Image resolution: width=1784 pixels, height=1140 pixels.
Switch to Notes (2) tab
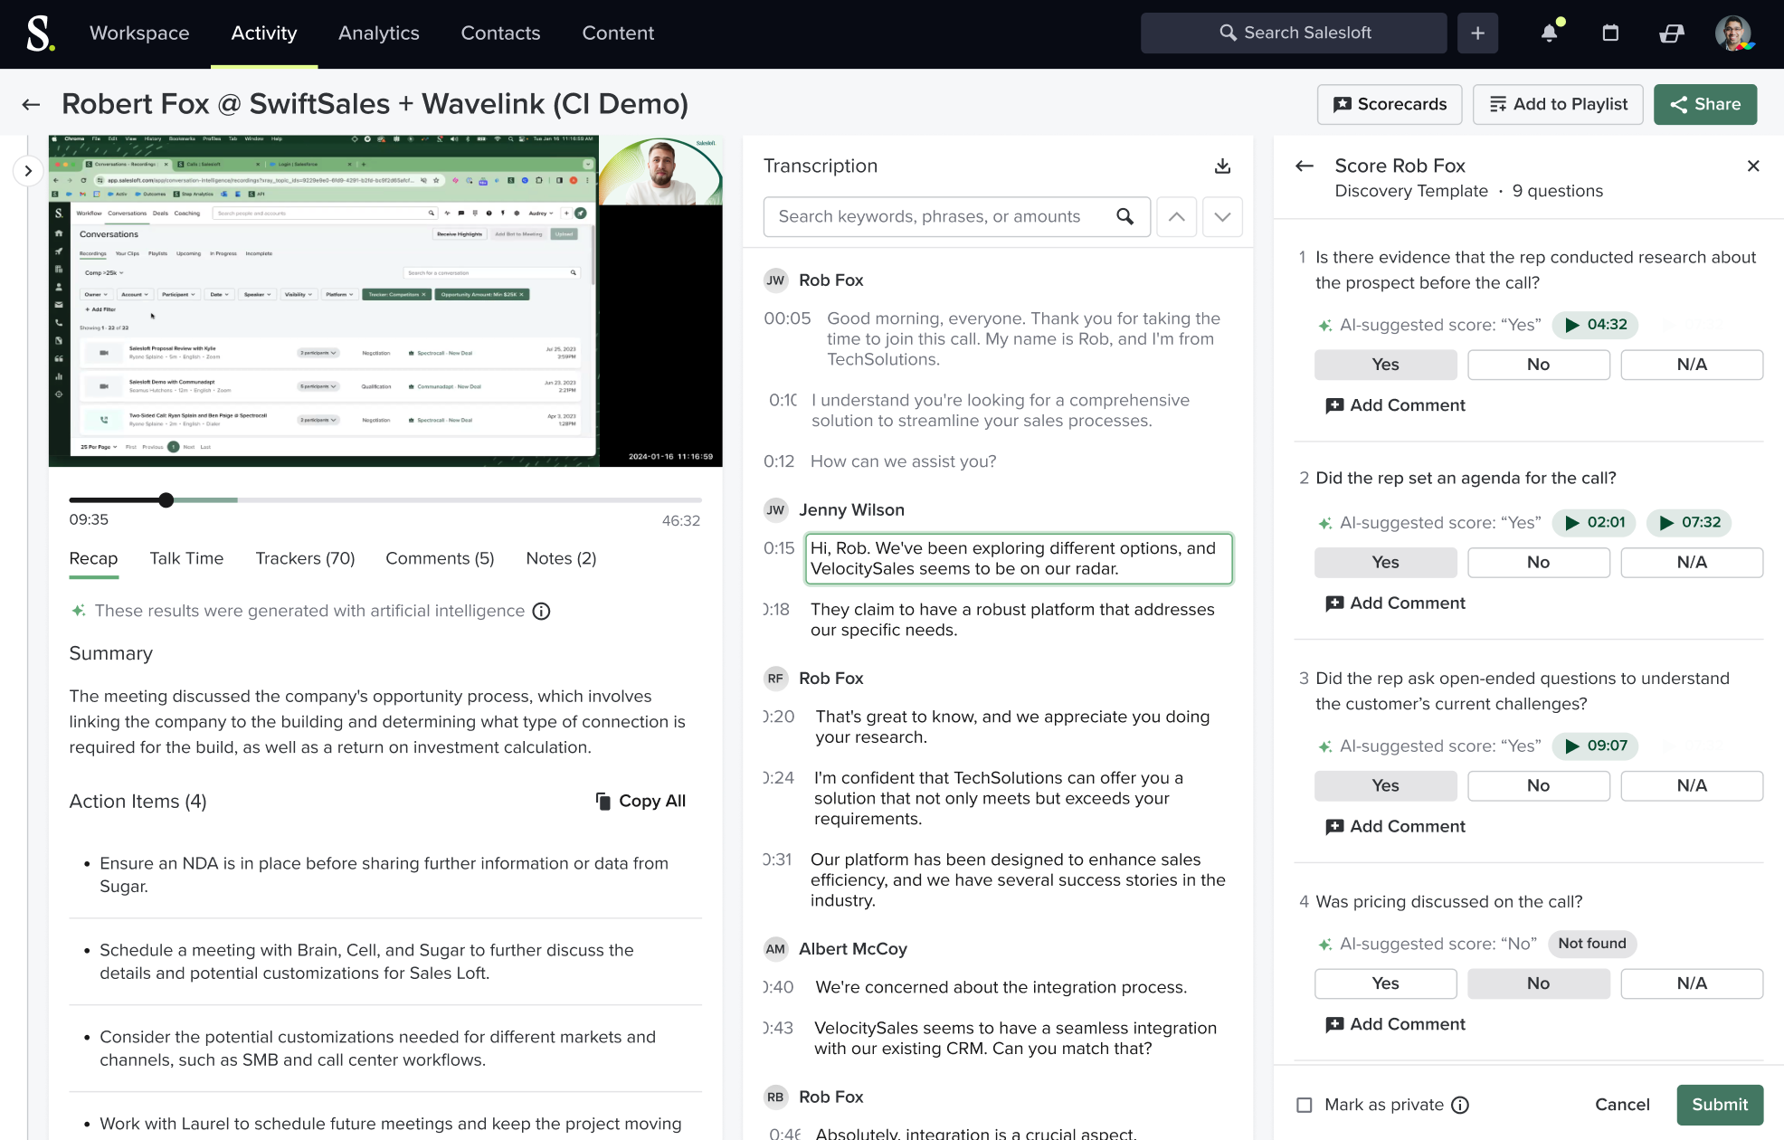click(561, 558)
